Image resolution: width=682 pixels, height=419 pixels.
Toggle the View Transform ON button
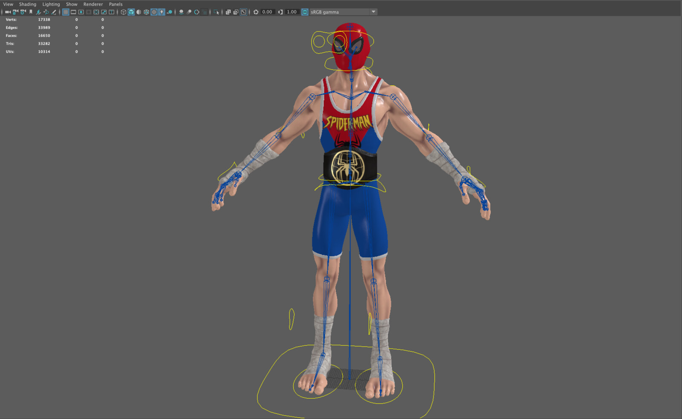305,12
